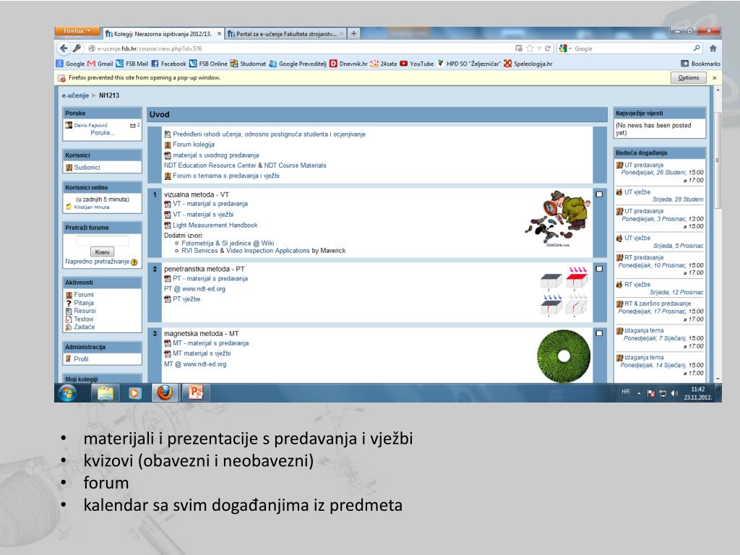The height and width of the screenshot is (555, 740).
Task: Click the detective inspection image
Action: pos(558,218)
